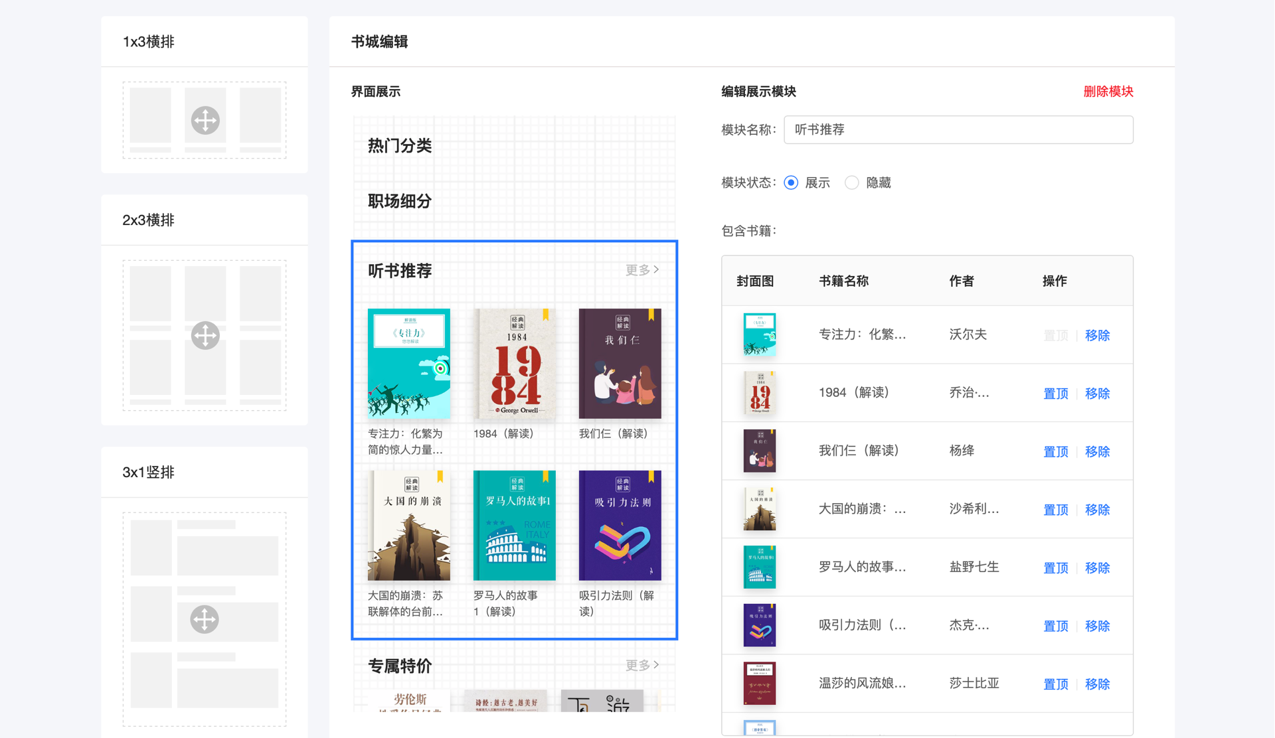Select the 热门分类 module in preview

400,146
